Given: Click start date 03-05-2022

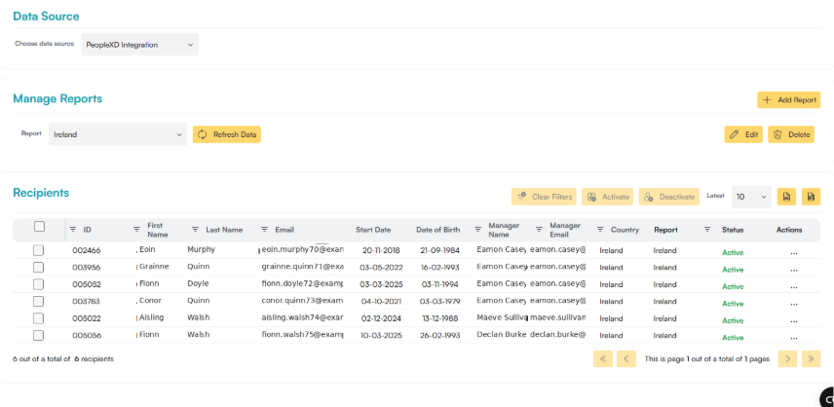Looking at the screenshot, I should tap(381, 267).
